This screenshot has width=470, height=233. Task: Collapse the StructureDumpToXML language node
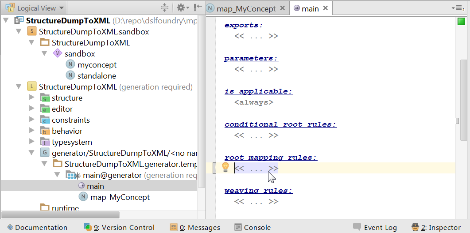coord(19,87)
